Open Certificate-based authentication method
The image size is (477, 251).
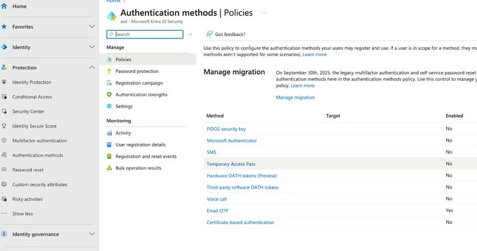[240, 222]
